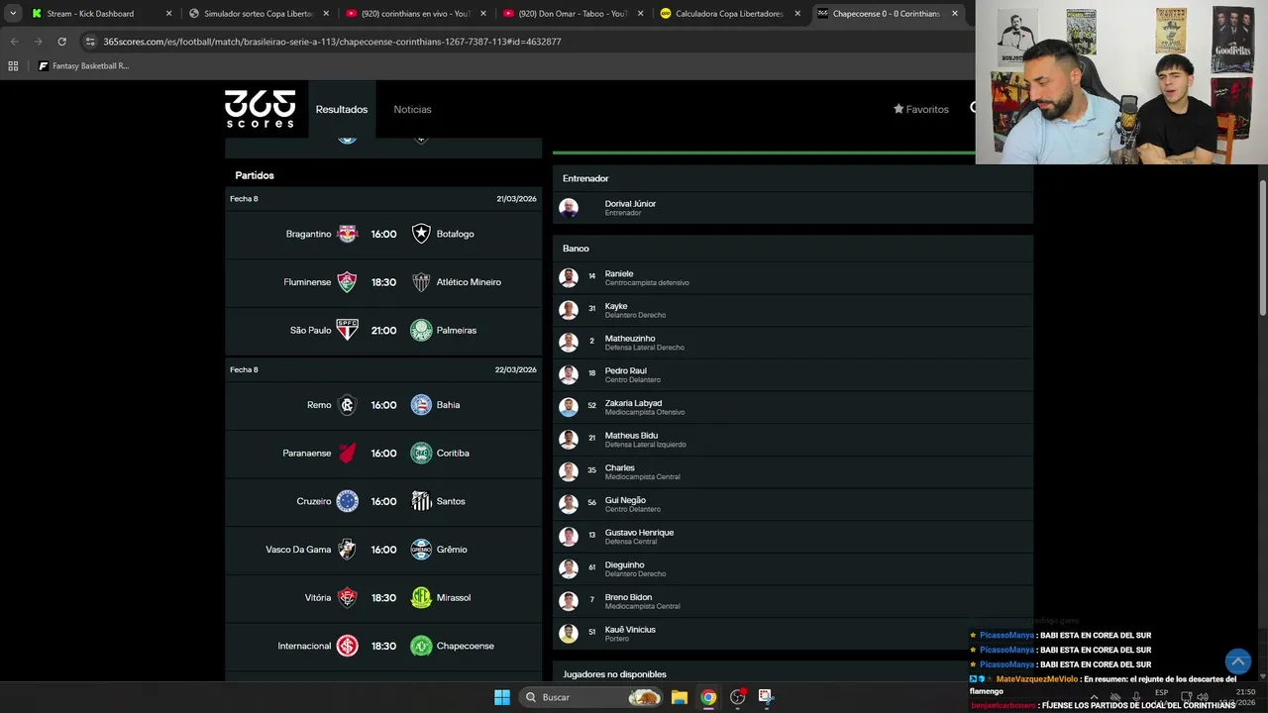Select bench player Zakaria Labyad

(x=792, y=407)
